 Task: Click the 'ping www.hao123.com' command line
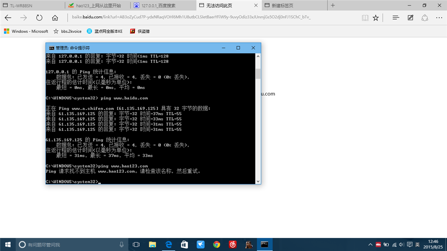click(96, 166)
